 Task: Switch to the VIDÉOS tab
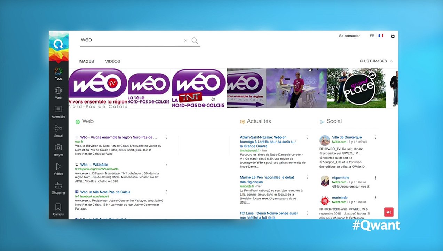pos(113,61)
